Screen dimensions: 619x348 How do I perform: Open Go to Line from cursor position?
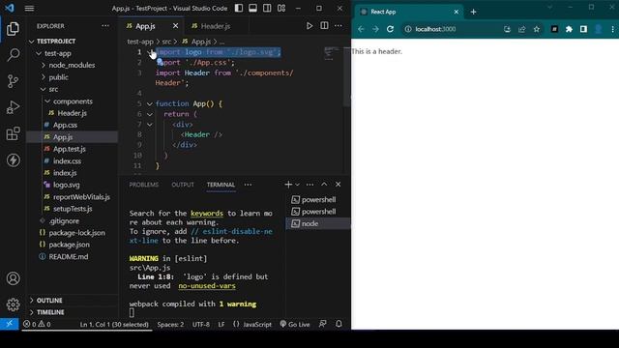[114, 325]
